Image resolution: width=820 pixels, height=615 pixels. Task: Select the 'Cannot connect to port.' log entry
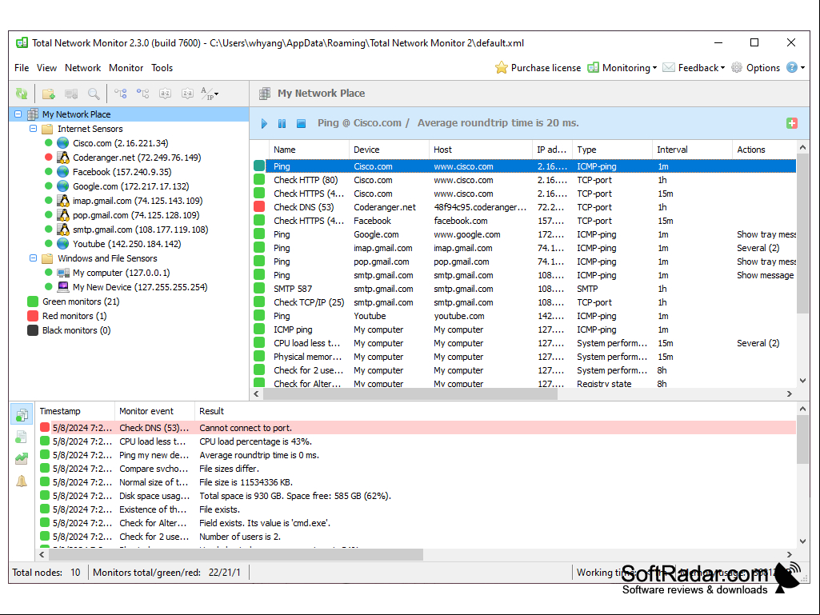pyautogui.click(x=416, y=428)
